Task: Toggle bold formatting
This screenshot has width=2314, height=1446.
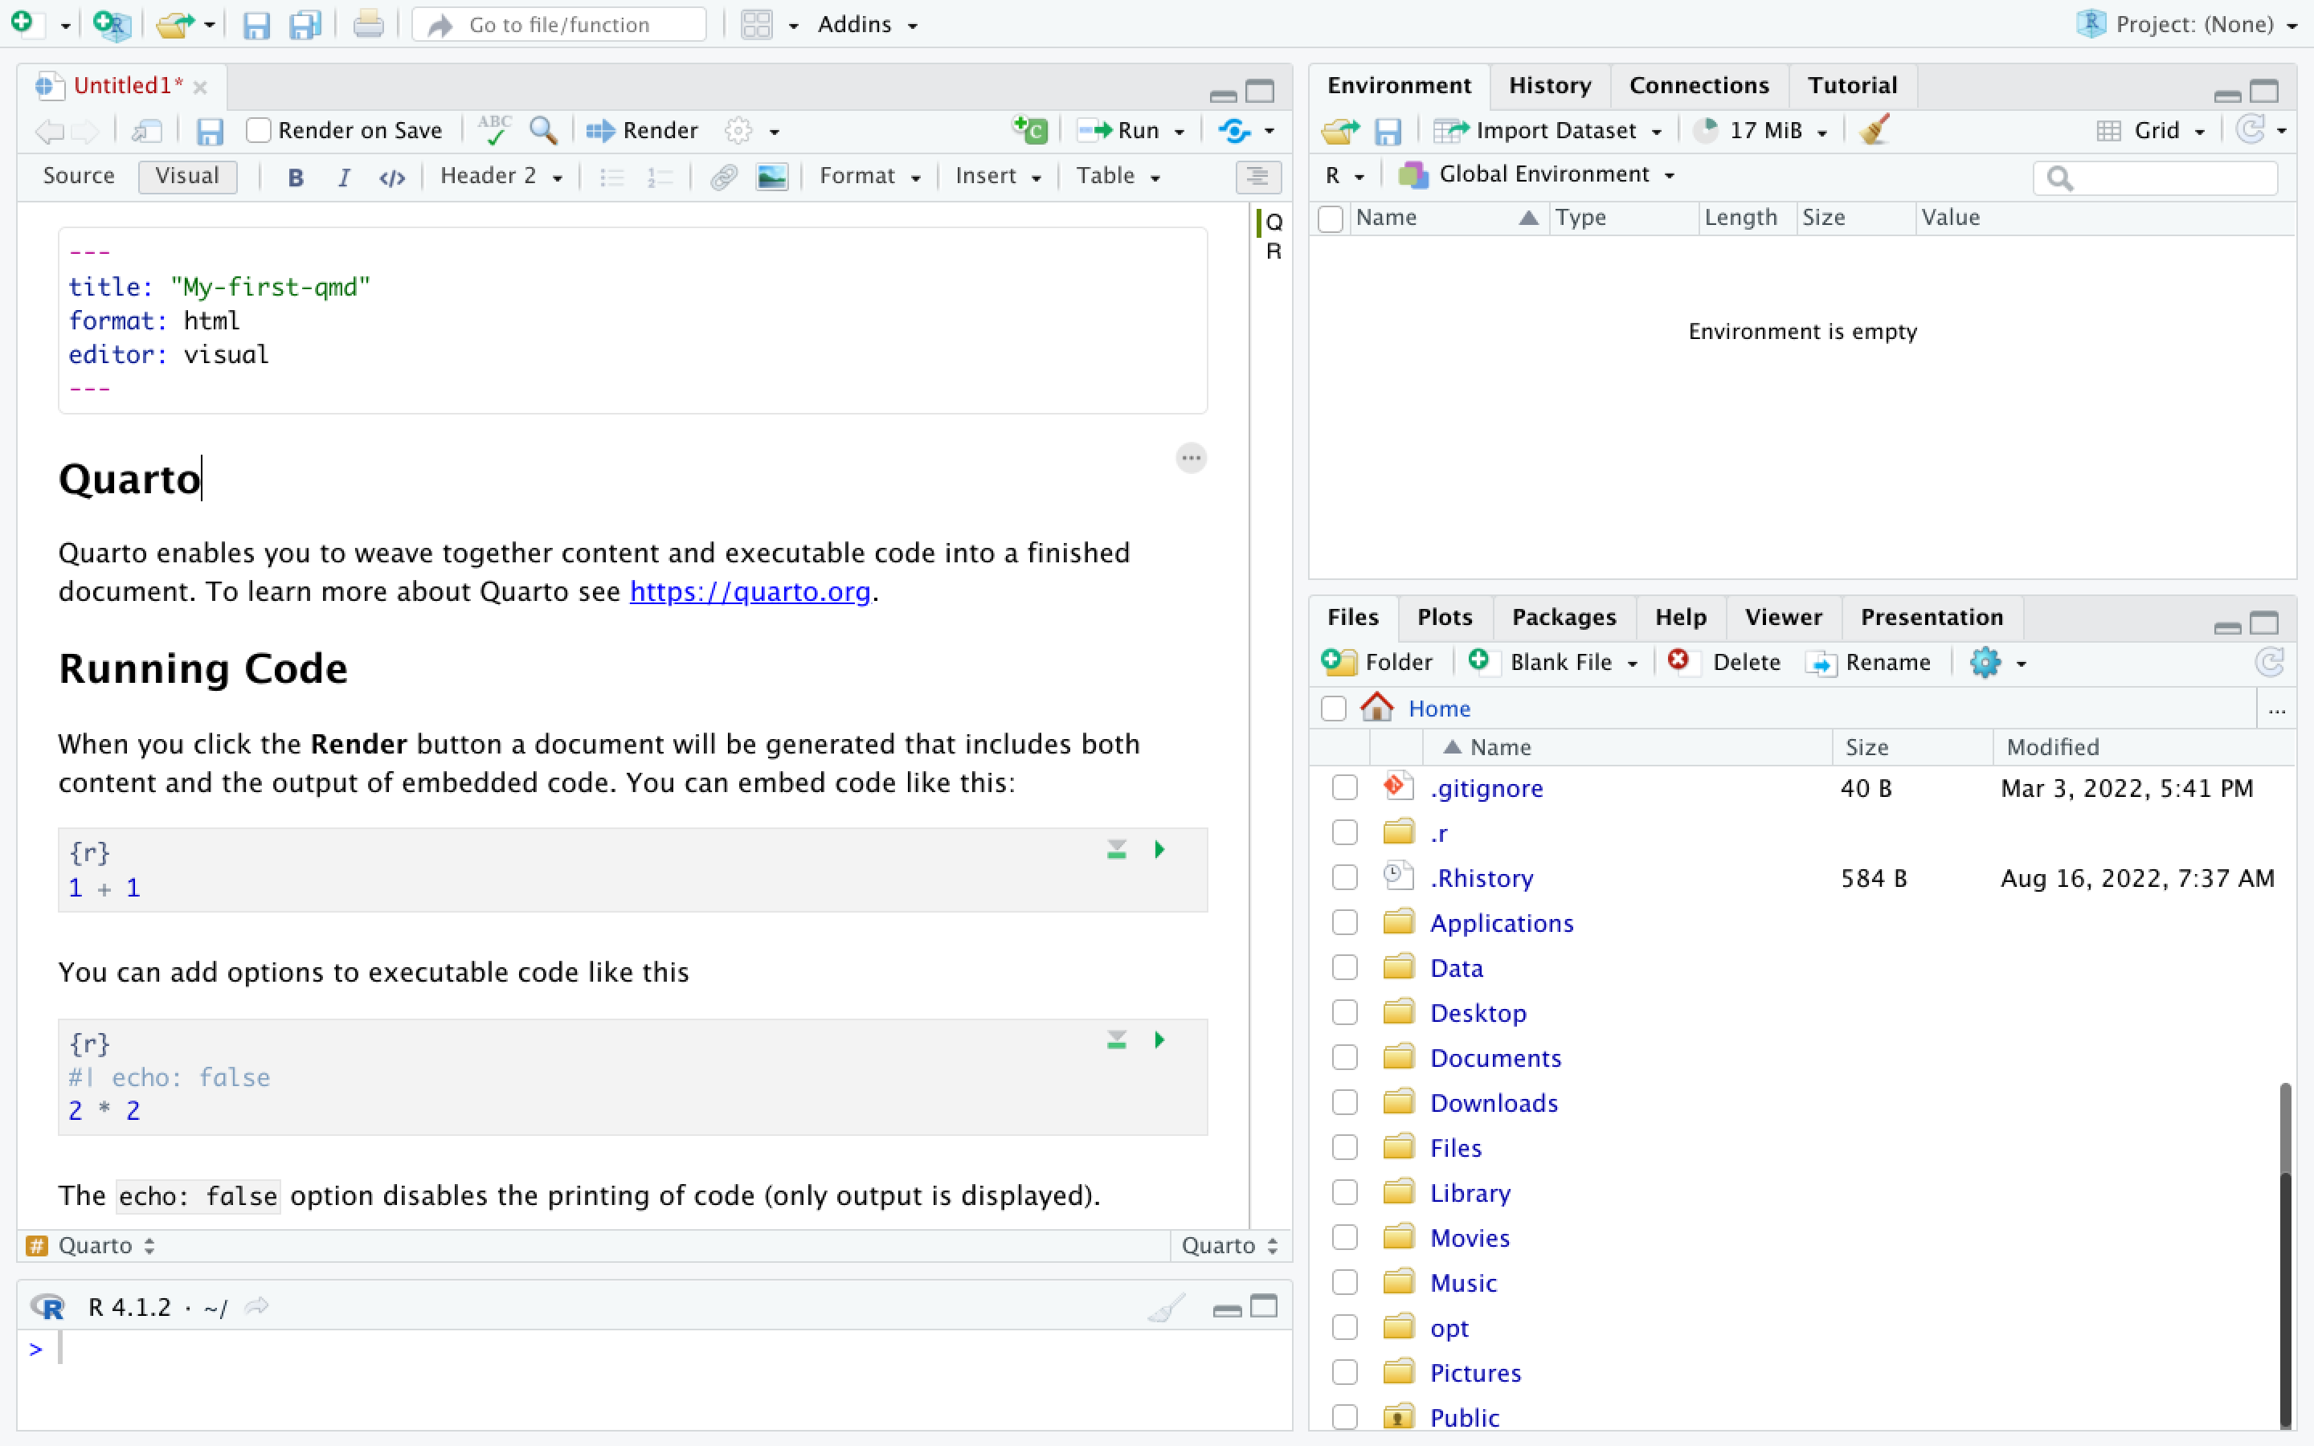Action: [x=296, y=177]
